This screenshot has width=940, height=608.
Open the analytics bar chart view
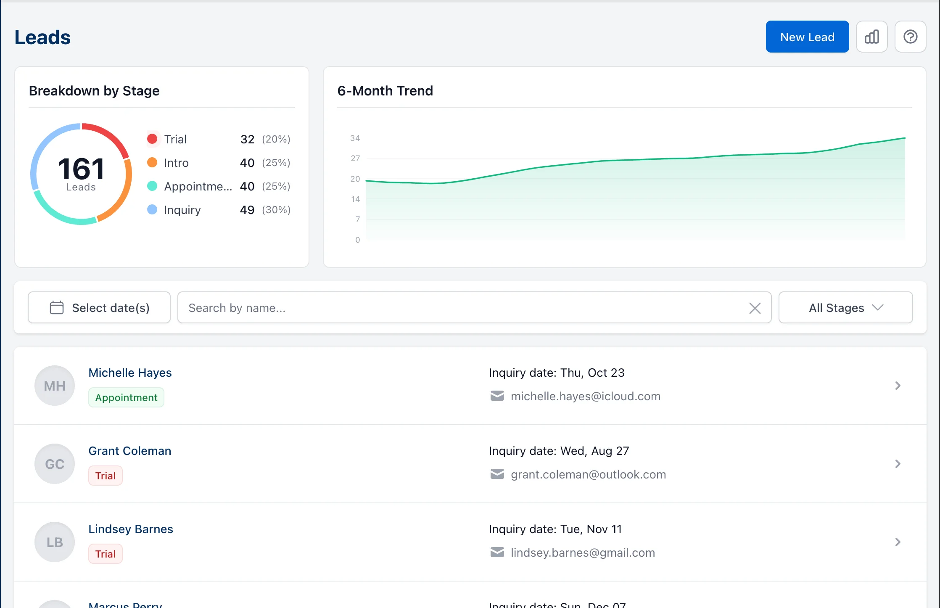tap(871, 37)
